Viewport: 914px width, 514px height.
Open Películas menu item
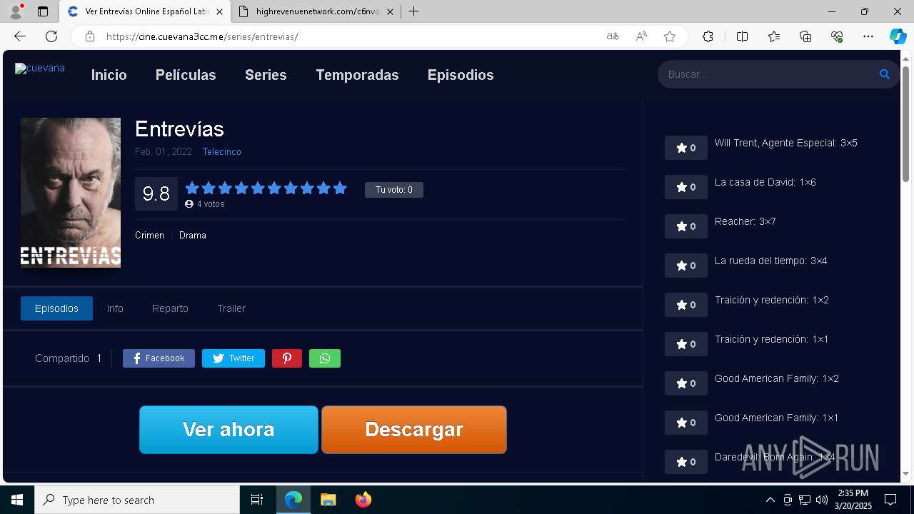(186, 75)
